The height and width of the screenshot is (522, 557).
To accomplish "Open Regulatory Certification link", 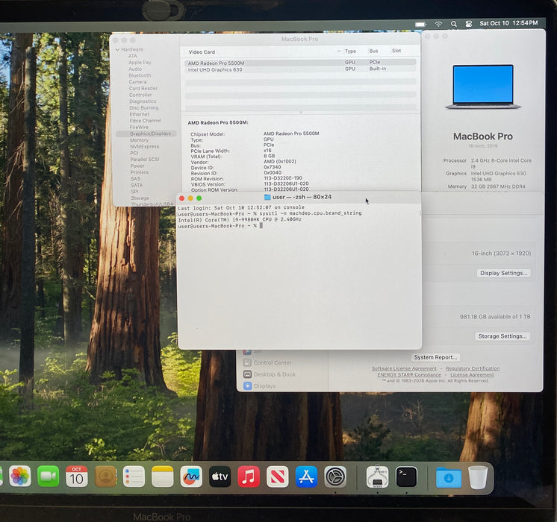I will tap(473, 368).
